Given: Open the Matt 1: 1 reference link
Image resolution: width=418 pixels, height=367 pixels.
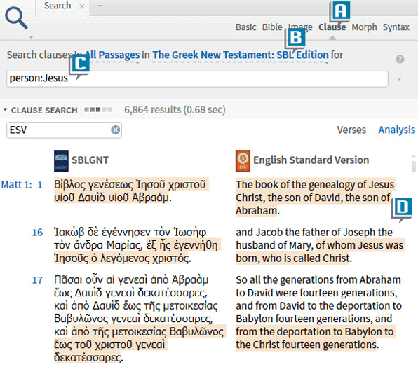Looking at the screenshot, I should pyautogui.click(x=22, y=185).
